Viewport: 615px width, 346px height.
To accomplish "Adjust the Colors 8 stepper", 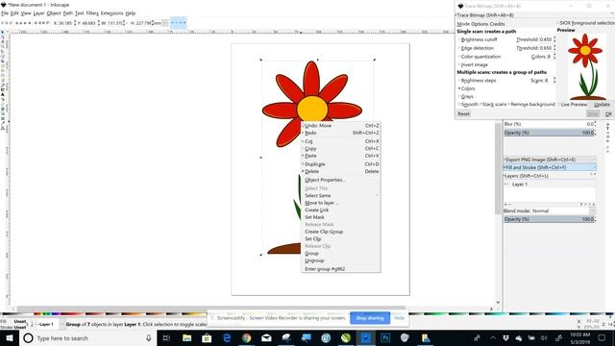I will pyautogui.click(x=554, y=57).
